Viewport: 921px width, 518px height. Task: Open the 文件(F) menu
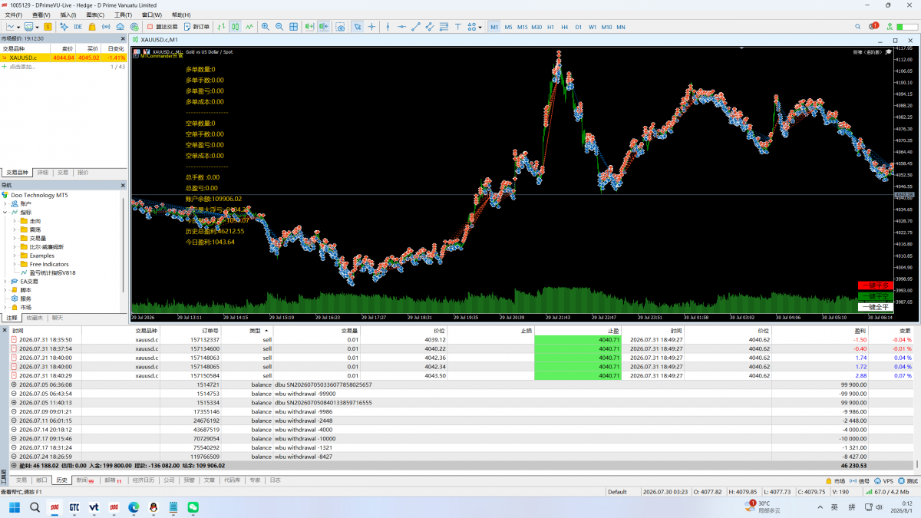tap(15, 15)
